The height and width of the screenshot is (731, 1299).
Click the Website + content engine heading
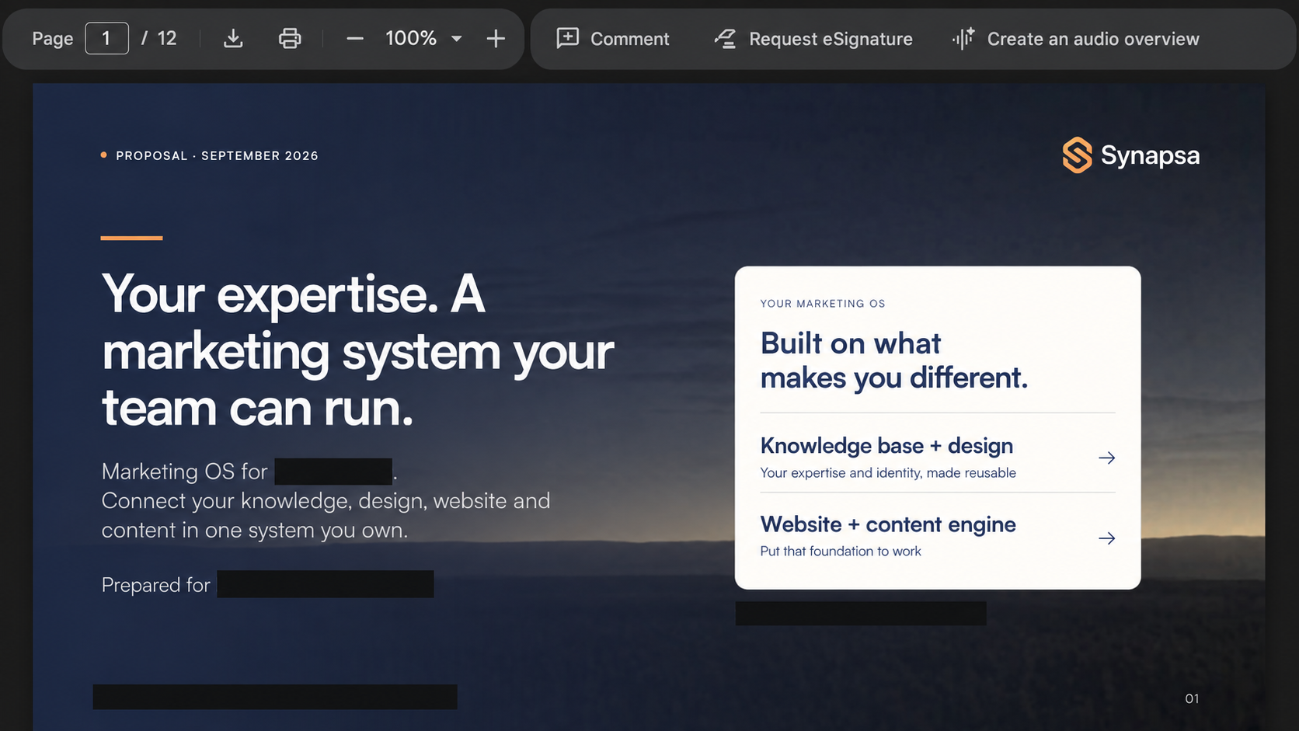[x=888, y=524]
